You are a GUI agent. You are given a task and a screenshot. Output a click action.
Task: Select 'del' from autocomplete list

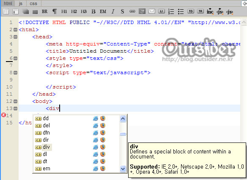coord(76,126)
